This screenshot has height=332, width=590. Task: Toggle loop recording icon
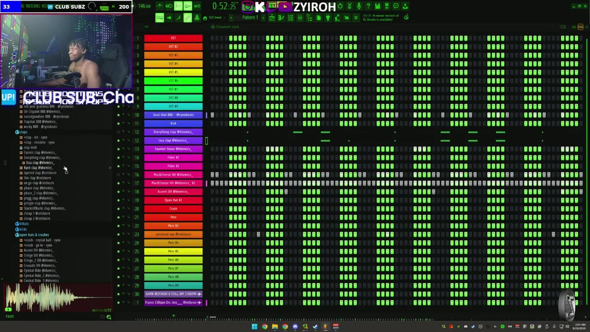pos(197,6)
